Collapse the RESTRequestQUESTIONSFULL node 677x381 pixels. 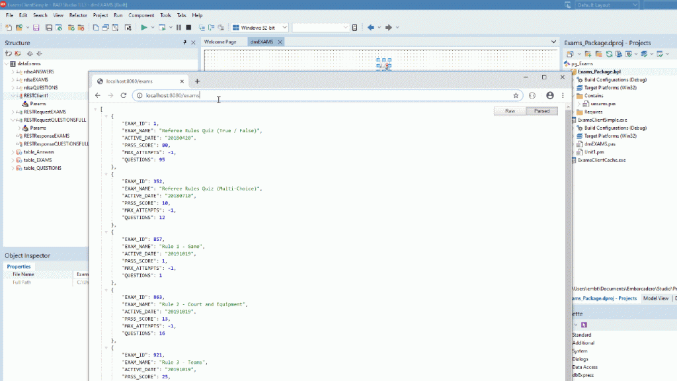coord(13,120)
